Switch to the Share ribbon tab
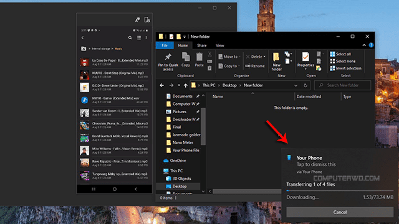Image resolution: width=399 pixels, height=224 pixels. [202, 45]
